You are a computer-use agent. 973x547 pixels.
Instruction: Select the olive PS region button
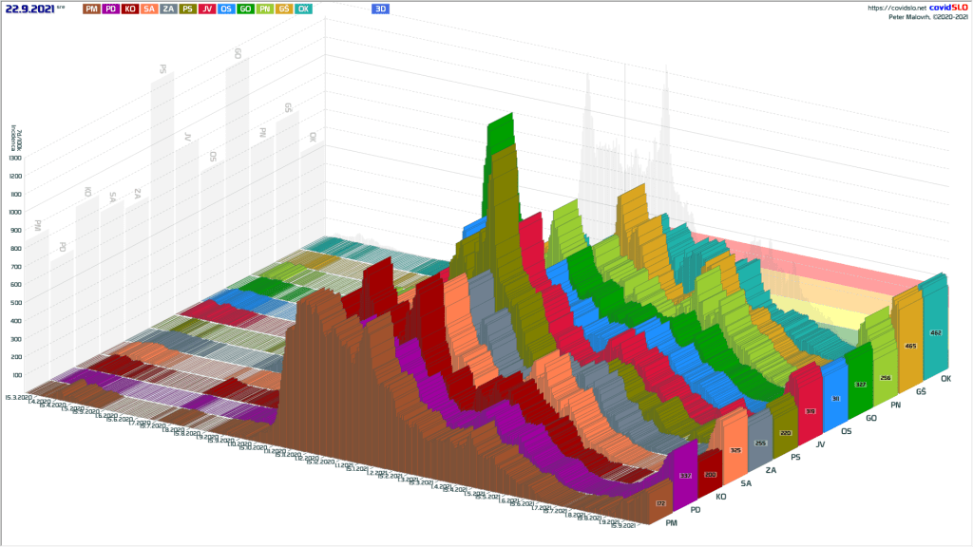(188, 9)
